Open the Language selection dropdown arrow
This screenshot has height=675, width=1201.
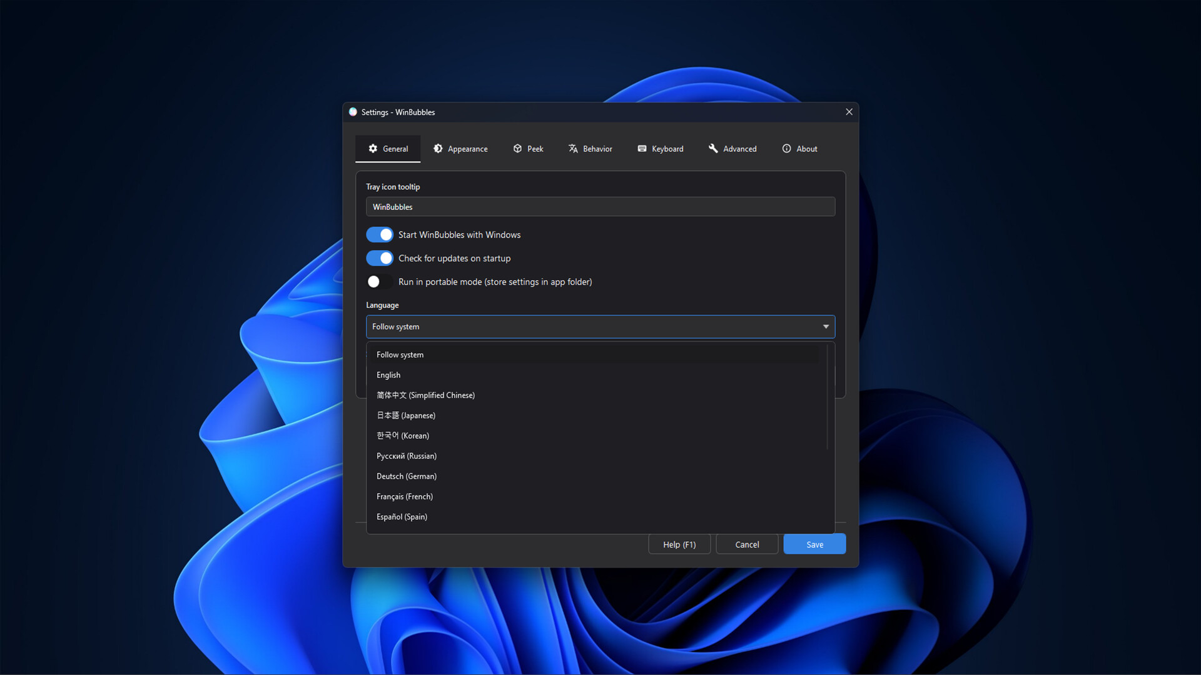tap(825, 326)
